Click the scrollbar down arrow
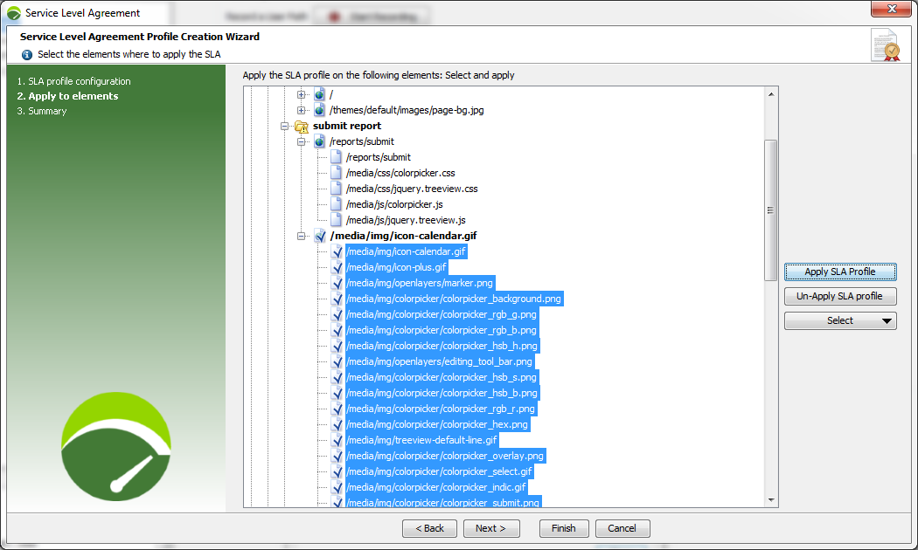918x550 pixels. [771, 499]
